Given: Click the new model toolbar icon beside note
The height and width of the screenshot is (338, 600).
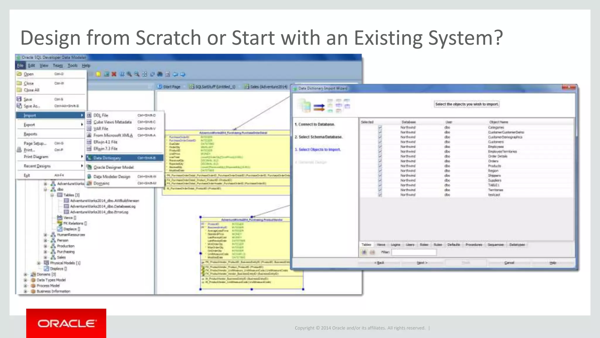Looking at the screenshot, I should [x=107, y=74].
